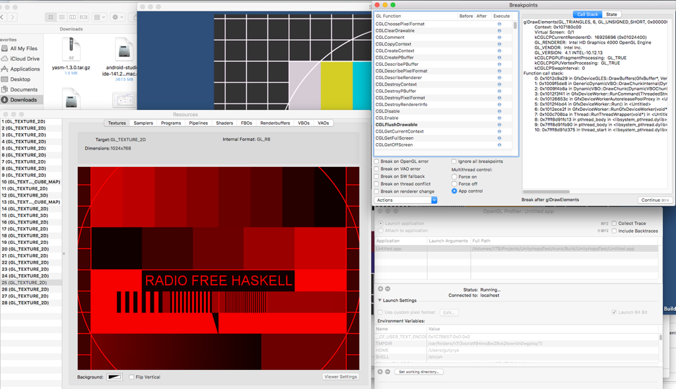This screenshot has height=389, width=676.
Task: Toggle execute dot for CGLChoosePixelFormat
Action: click(499, 24)
